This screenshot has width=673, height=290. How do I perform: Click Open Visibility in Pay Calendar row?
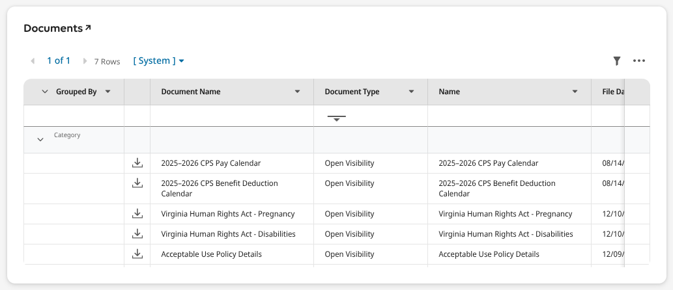[x=349, y=163]
